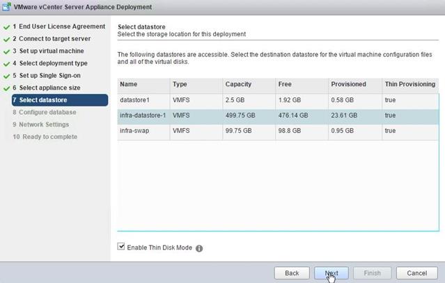The height and width of the screenshot is (283, 445).
Task: Click the green checkmark for Set up Single Sign-on
Action: 6,76
